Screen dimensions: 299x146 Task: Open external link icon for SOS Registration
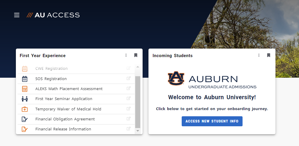128,79
